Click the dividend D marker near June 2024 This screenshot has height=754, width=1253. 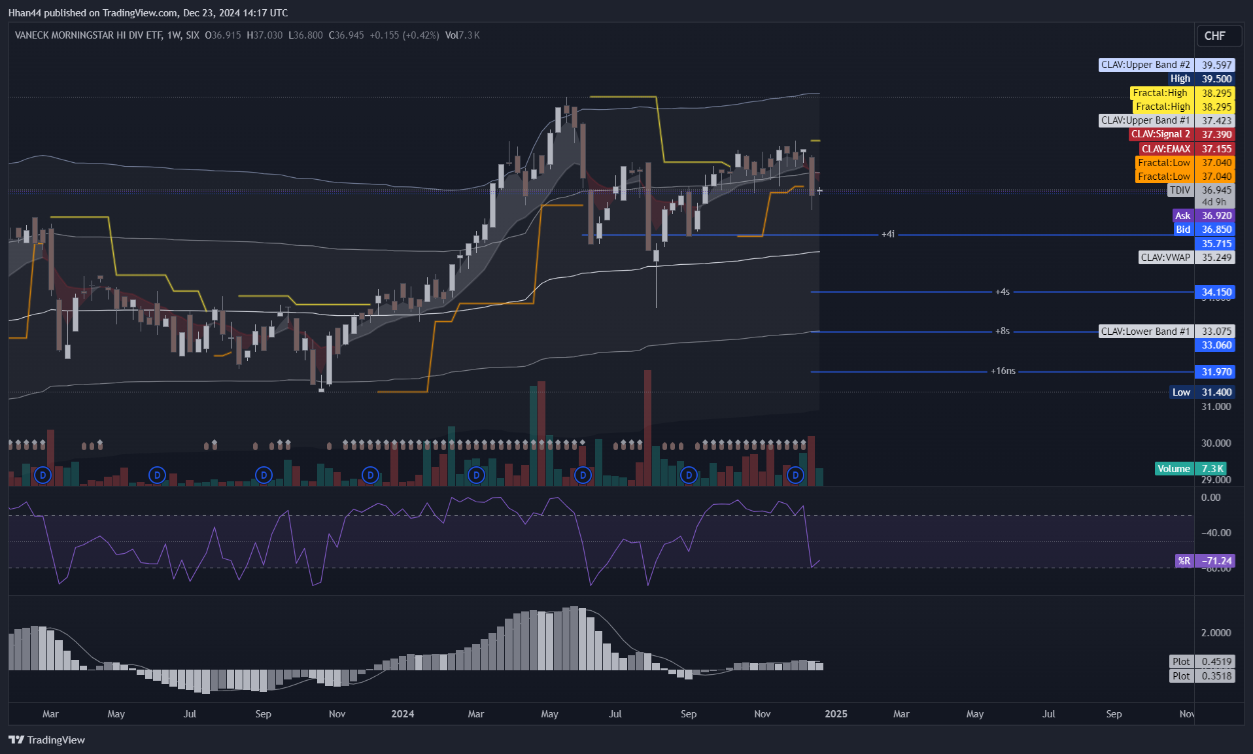coord(583,475)
